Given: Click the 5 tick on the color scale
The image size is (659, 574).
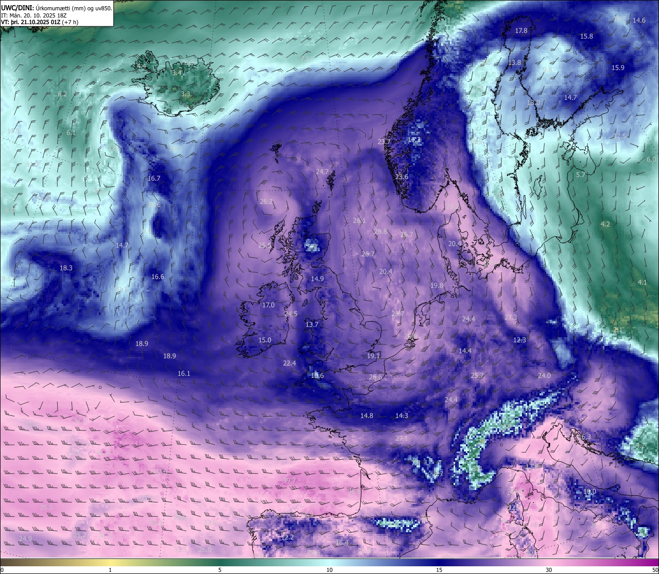Looking at the screenshot, I should point(220,570).
